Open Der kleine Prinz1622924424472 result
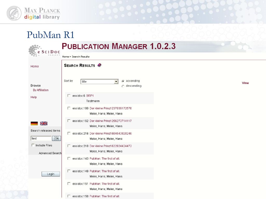The width and height of the screenshot is (266, 199). click(111, 146)
